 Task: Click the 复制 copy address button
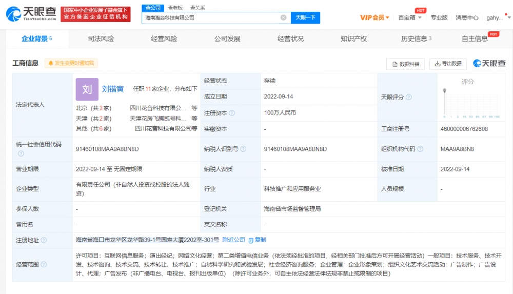tap(257, 240)
